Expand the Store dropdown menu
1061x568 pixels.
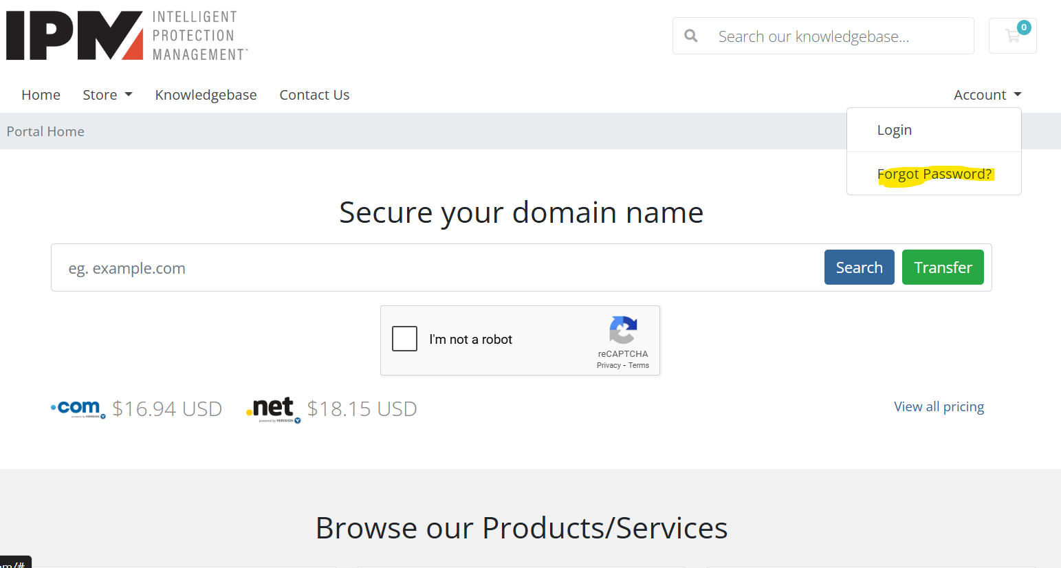point(107,95)
